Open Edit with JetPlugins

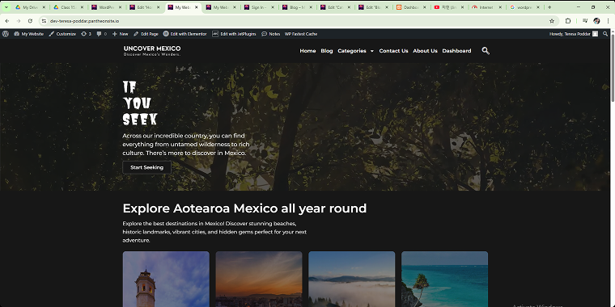pyautogui.click(x=234, y=34)
